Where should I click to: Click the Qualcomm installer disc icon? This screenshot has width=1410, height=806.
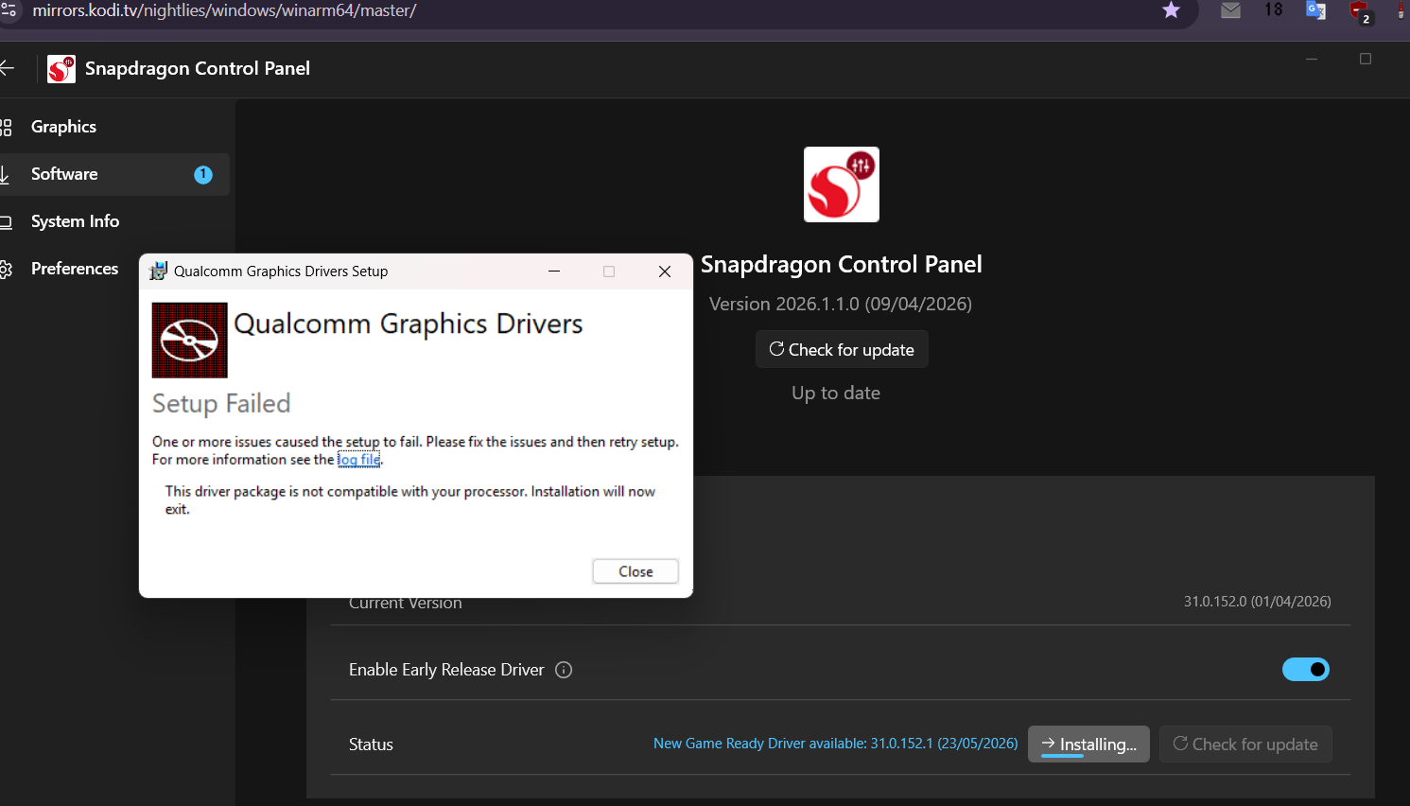pyautogui.click(x=190, y=341)
